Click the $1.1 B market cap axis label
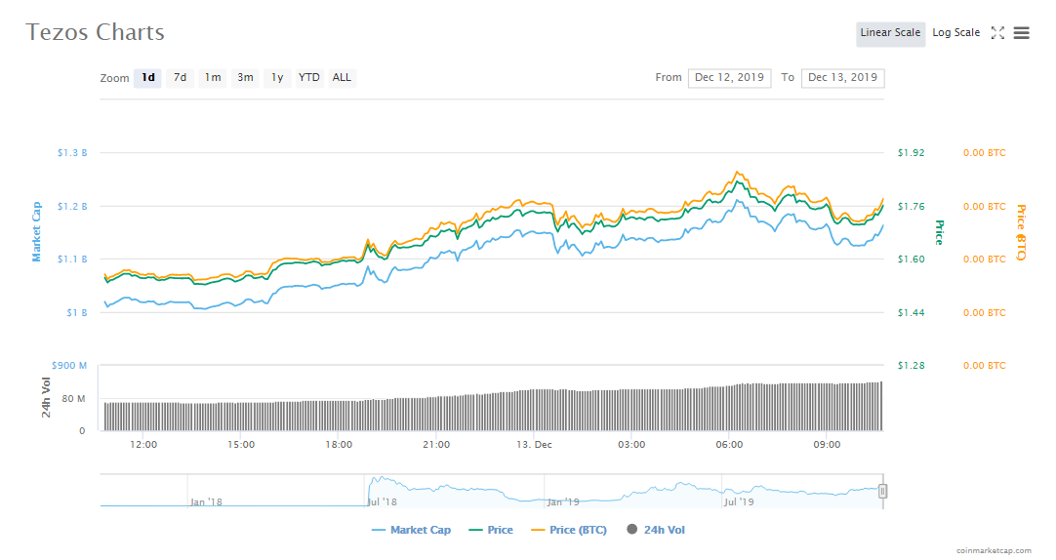The image size is (1056, 560). (x=72, y=260)
